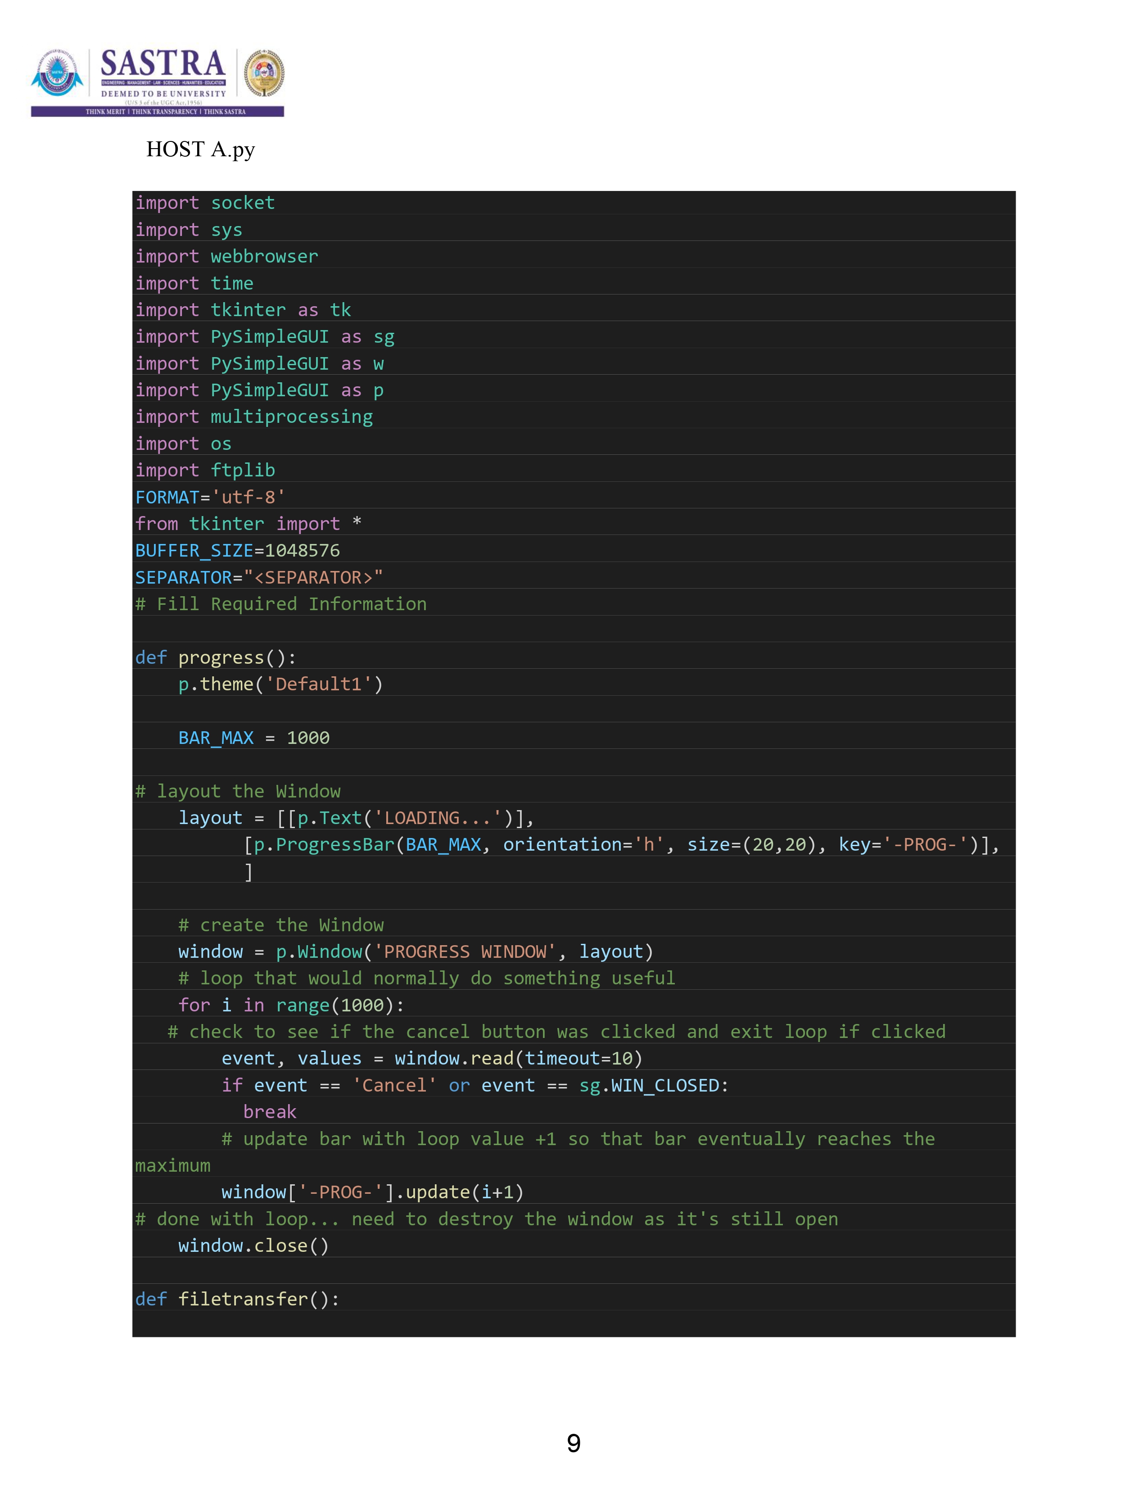The width and height of the screenshot is (1148, 1486).
Task: Select the BUFFER_SIZE=1048576 line
Action: pos(238,550)
